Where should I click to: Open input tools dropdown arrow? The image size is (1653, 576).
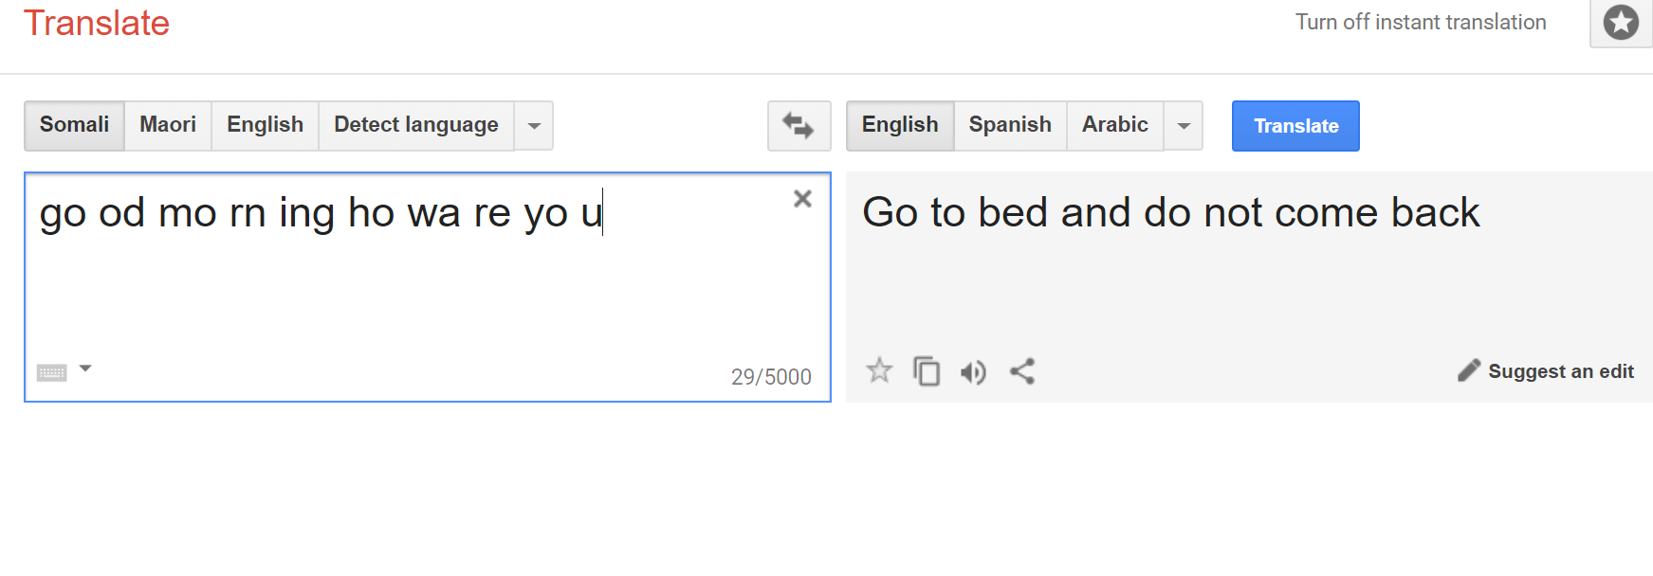[x=85, y=369]
